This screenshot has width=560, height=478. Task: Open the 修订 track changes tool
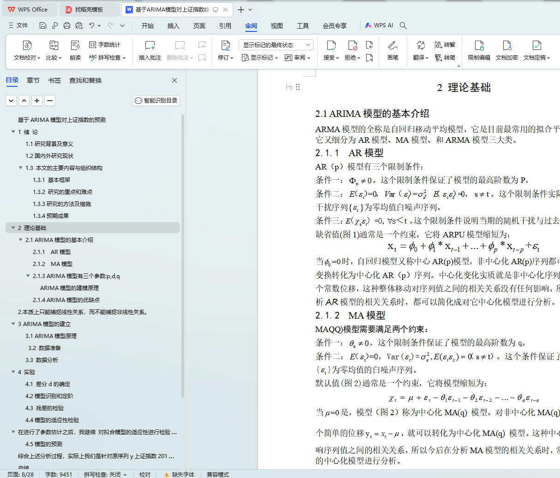pos(226,51)
